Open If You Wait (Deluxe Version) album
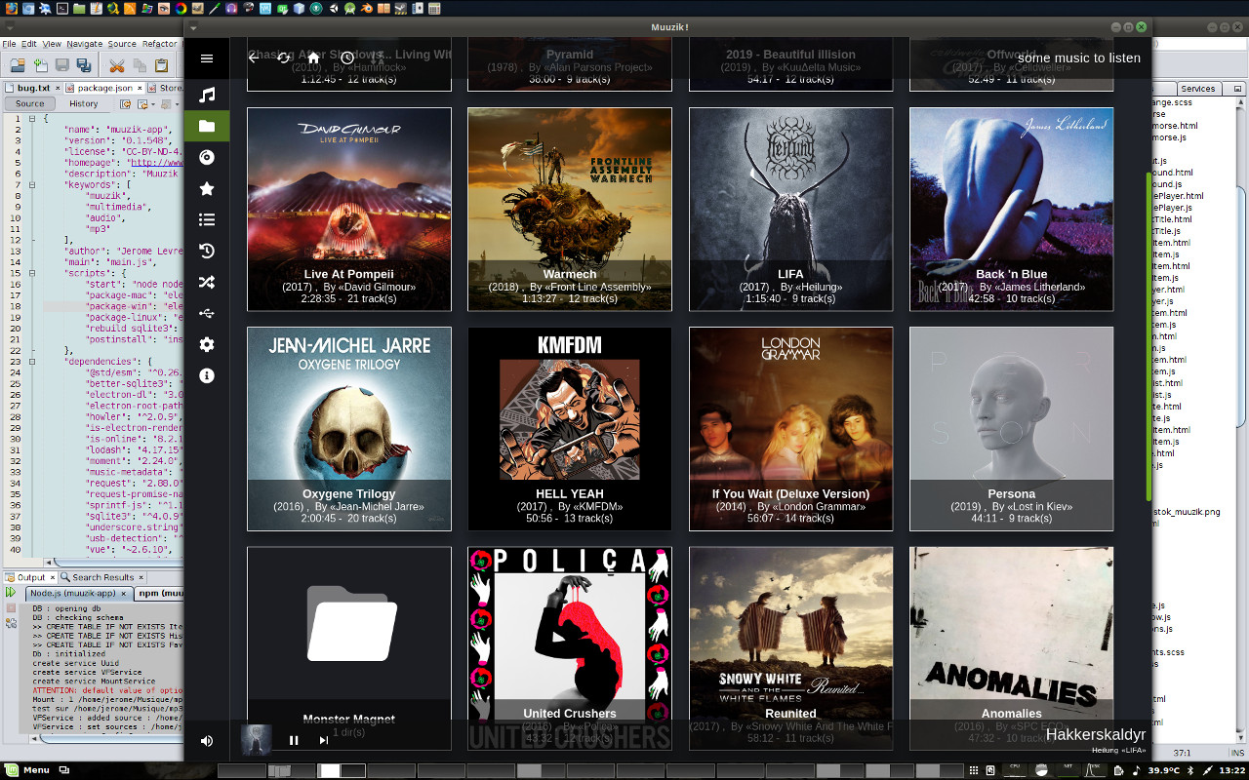 coord(790,429)
